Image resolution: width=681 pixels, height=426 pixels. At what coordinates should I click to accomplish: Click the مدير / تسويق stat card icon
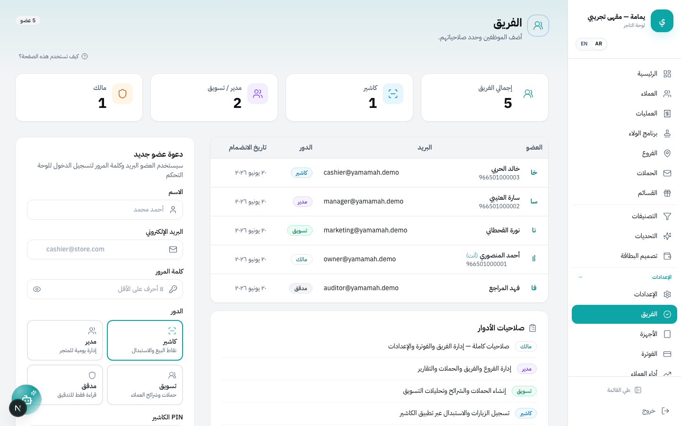[x=258, y=94]
